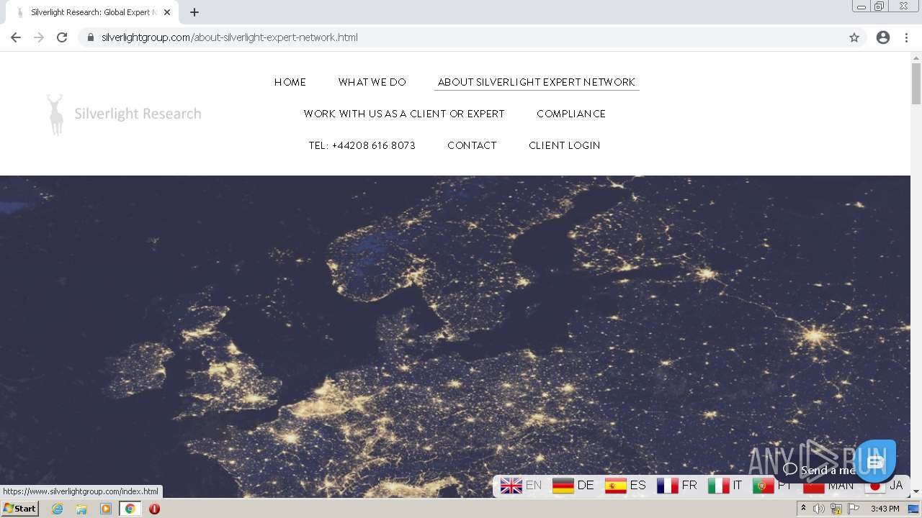
Task: Reload the page with the refresh icon
Action: click(62, 37)
